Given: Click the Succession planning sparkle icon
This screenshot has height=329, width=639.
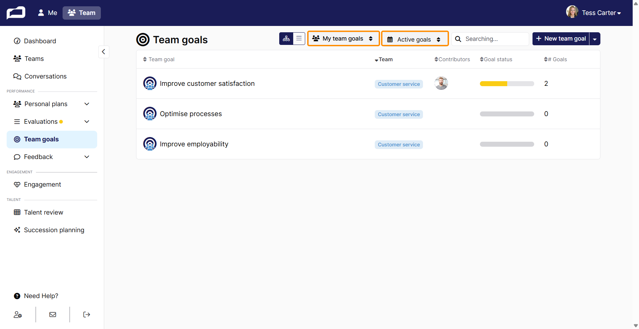Looking at the screenshot, I should point(17,230).
